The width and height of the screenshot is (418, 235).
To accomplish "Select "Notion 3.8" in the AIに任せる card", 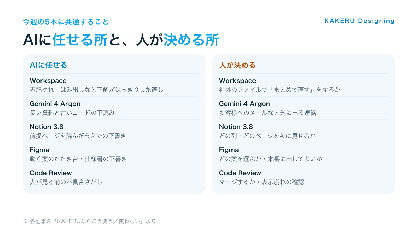I will tap(47, 127).
